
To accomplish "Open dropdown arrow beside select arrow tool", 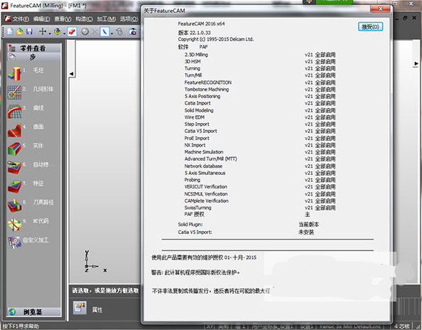I will pyautogui.click(x=112, y=33).
